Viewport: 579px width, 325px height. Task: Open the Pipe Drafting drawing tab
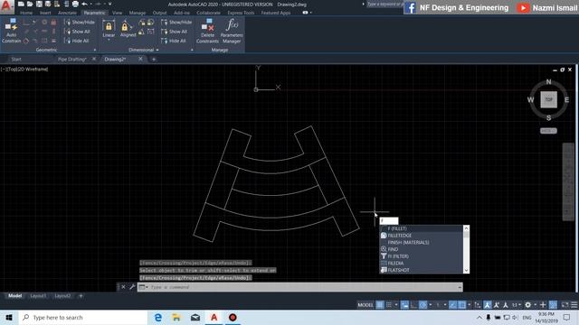(72, 59)
